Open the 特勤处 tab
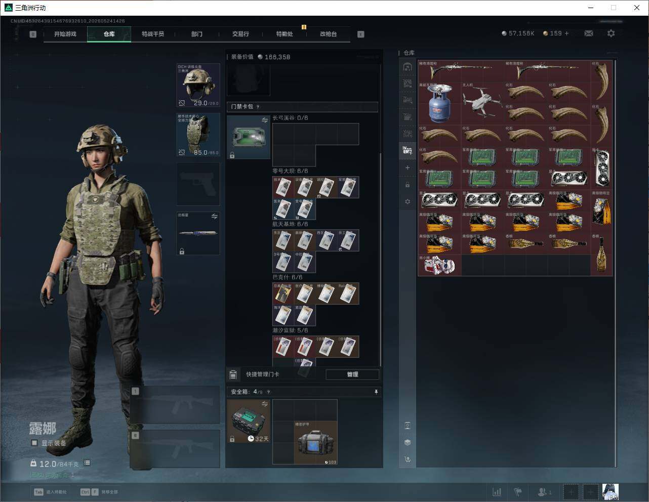This screenshot has height=502, width=649. [285, 34]
